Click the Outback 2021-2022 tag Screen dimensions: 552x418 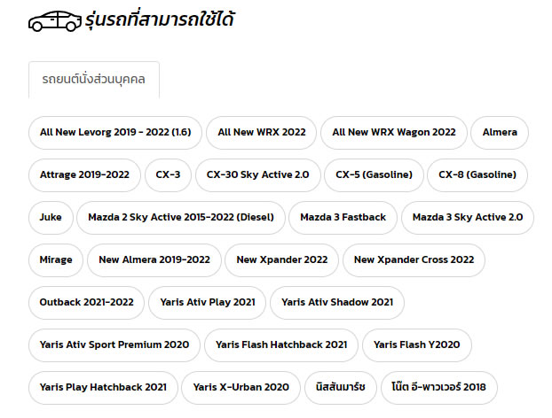[86, 302]
